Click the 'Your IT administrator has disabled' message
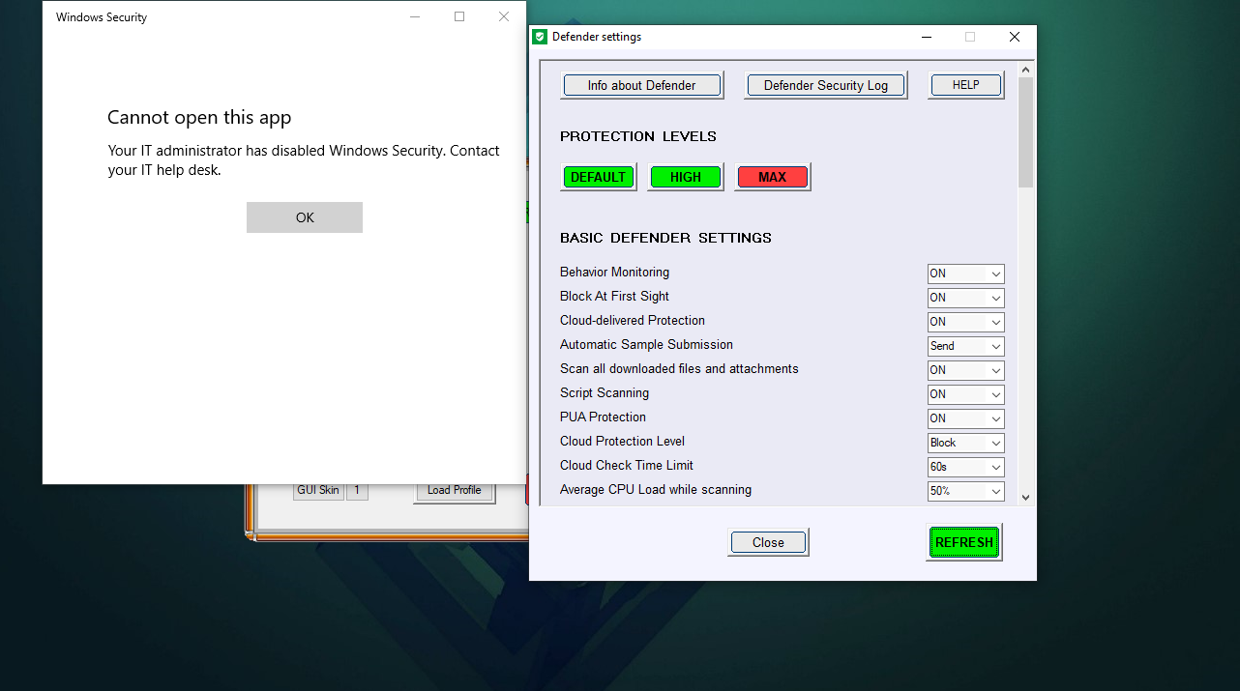The image size is (1240, 691). click(x=304, y=160)
